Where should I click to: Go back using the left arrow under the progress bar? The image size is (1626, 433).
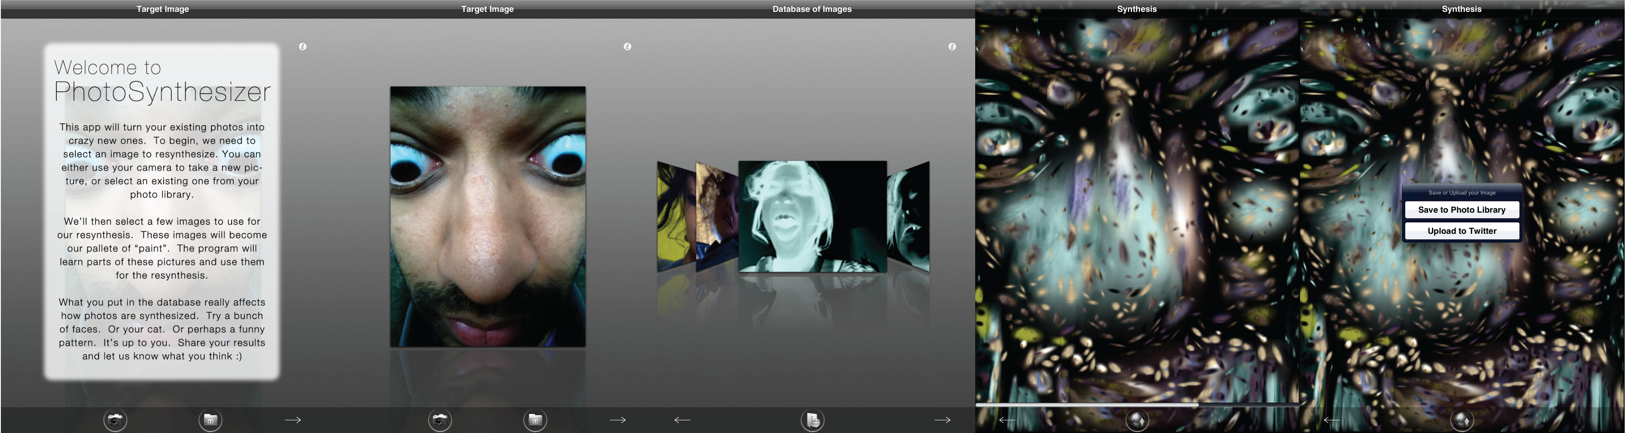coord(1007,420)
